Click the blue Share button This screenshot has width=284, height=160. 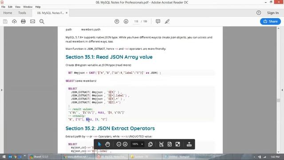pyautogui.click(x=270, y=21)
